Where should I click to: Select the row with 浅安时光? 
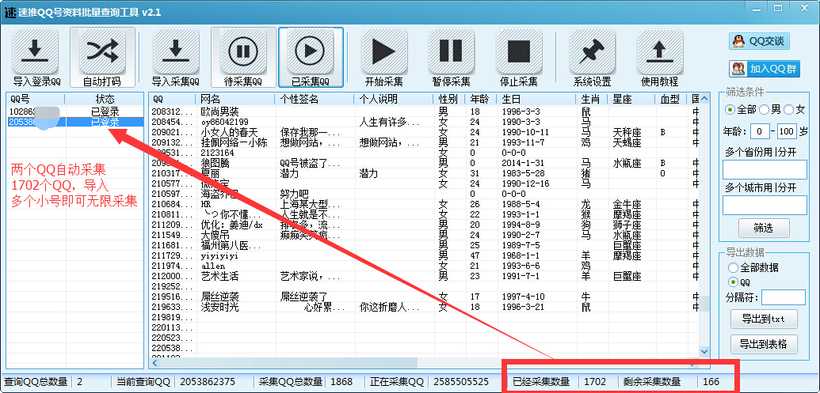424,307
